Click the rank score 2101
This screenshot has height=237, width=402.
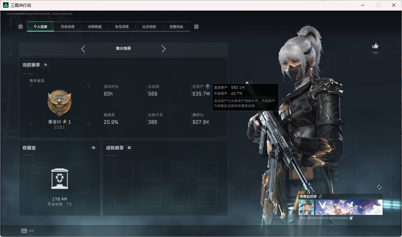coord(59,127)
